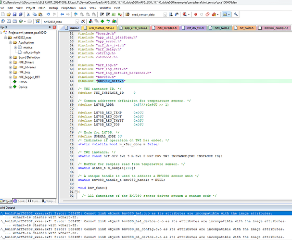Screen dimensions: 292x240
Task: Save all open files
Action: 21,14
